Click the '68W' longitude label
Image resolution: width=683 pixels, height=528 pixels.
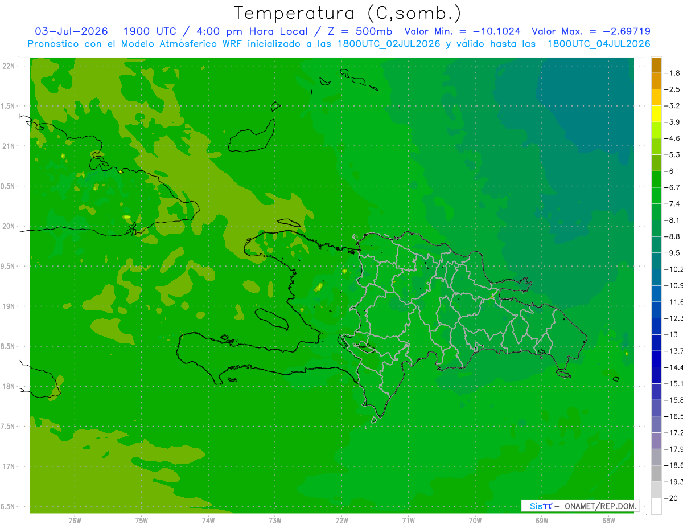tap(608, 521)
